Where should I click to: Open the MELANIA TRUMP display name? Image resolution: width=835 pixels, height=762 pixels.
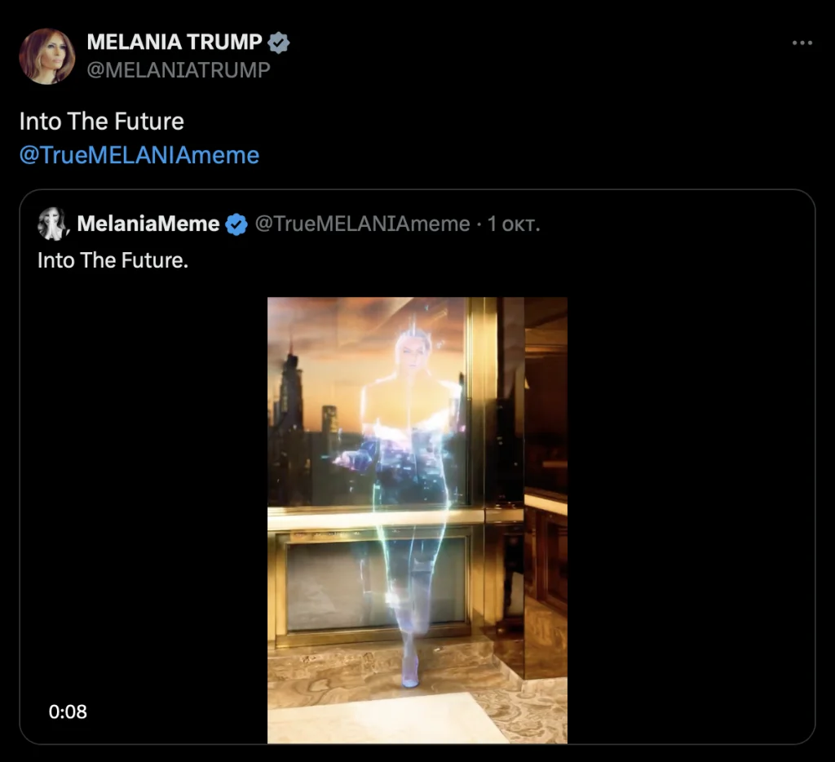coord(174,43)
